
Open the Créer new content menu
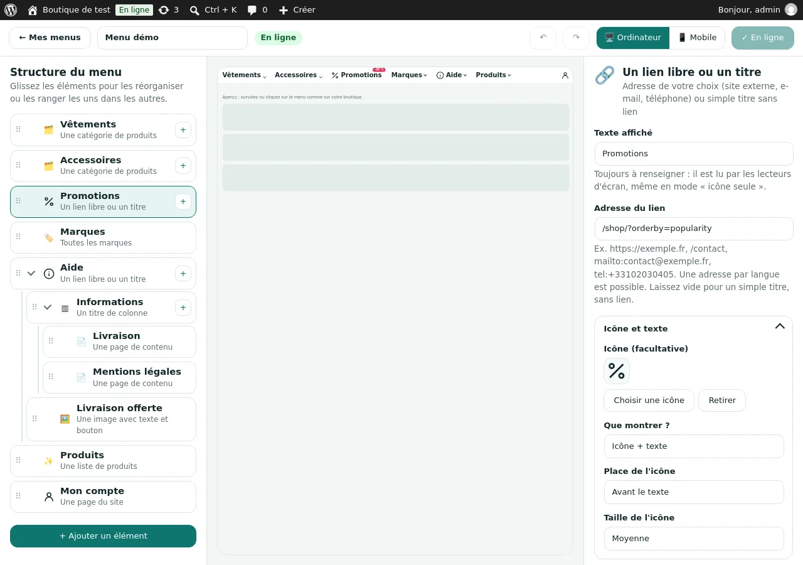tap(297, 10)
